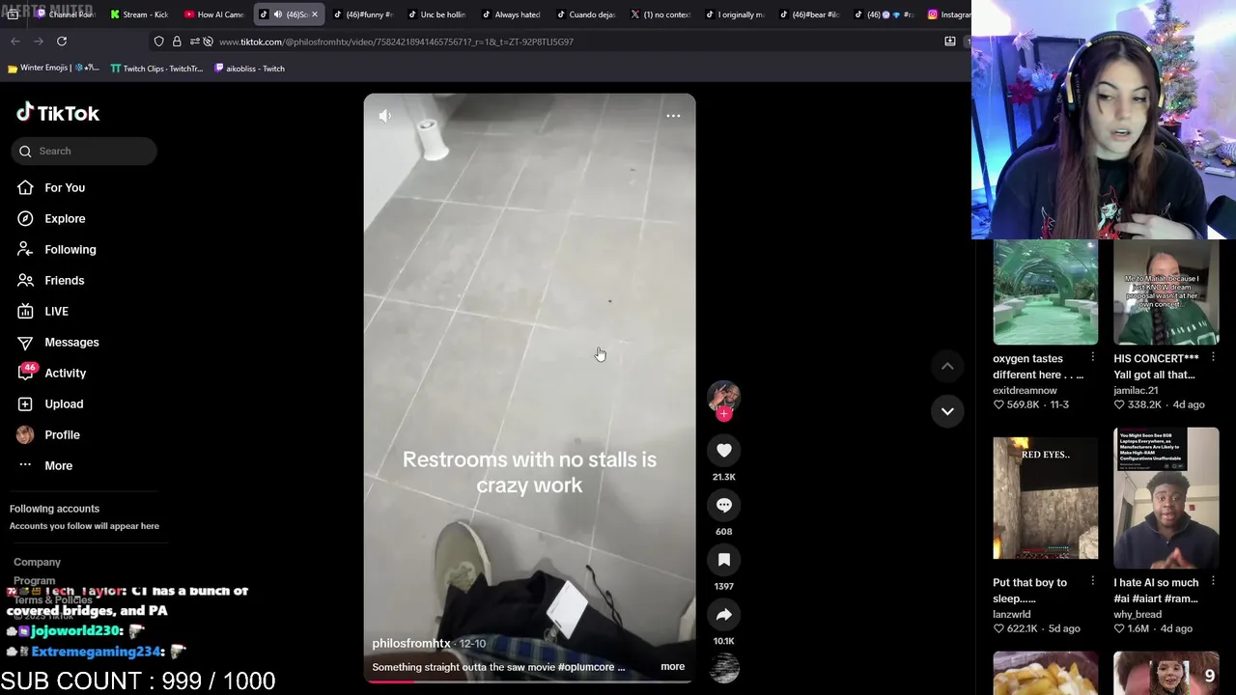Screen dimensions: 1236x695
Task: Open the For You feed
Action: (65, 187)
